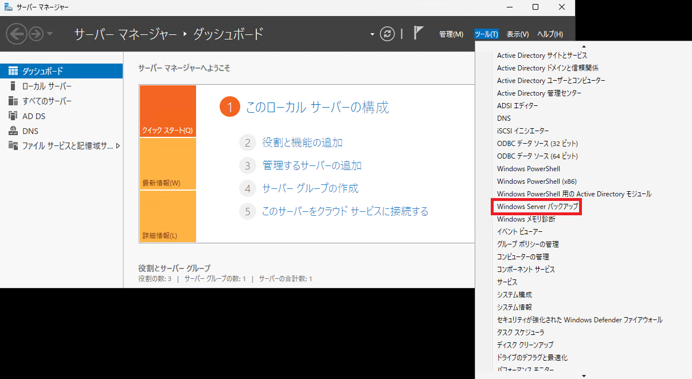Select ローカル サーバー in the sidebar
Image resolution: width=692 pixels, height=379 pixels.
point(61,86)
